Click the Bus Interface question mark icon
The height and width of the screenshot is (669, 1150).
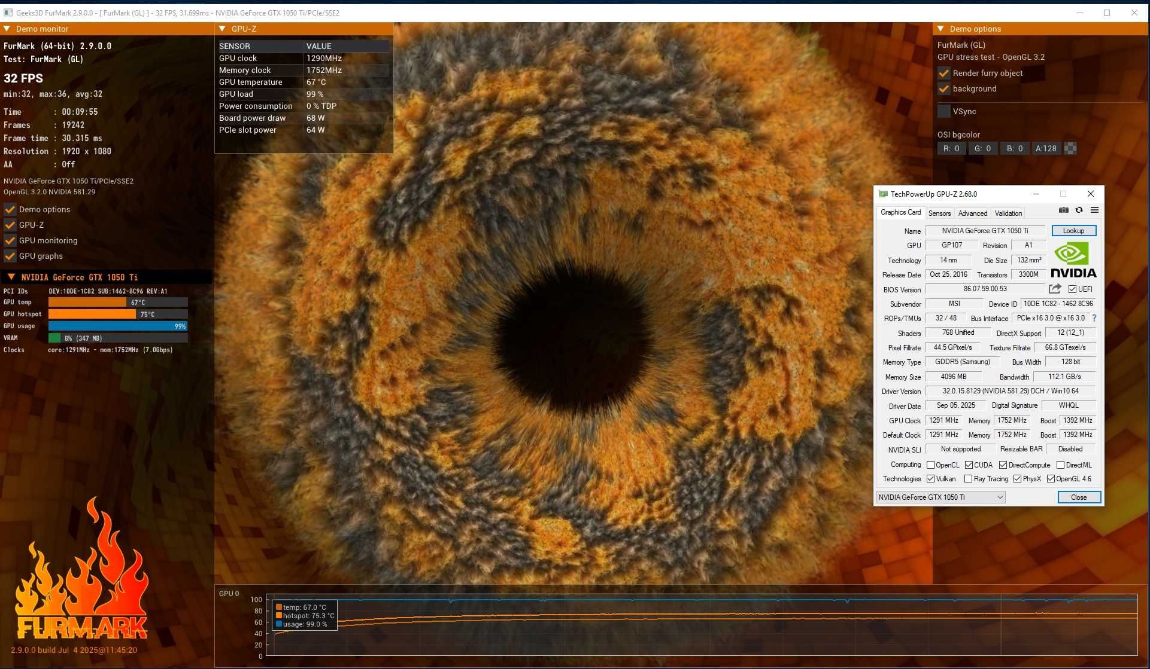pos(1094,319)
